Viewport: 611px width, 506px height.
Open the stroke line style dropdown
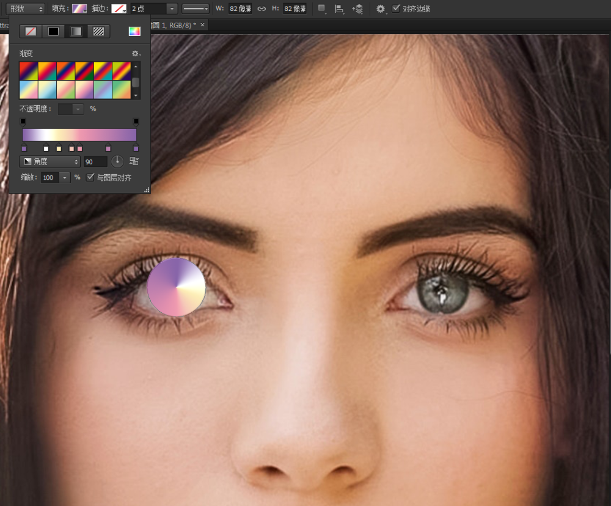pos(196,9)
